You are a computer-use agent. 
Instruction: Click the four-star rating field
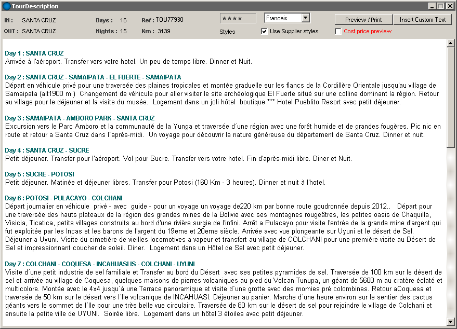(238, 18)
